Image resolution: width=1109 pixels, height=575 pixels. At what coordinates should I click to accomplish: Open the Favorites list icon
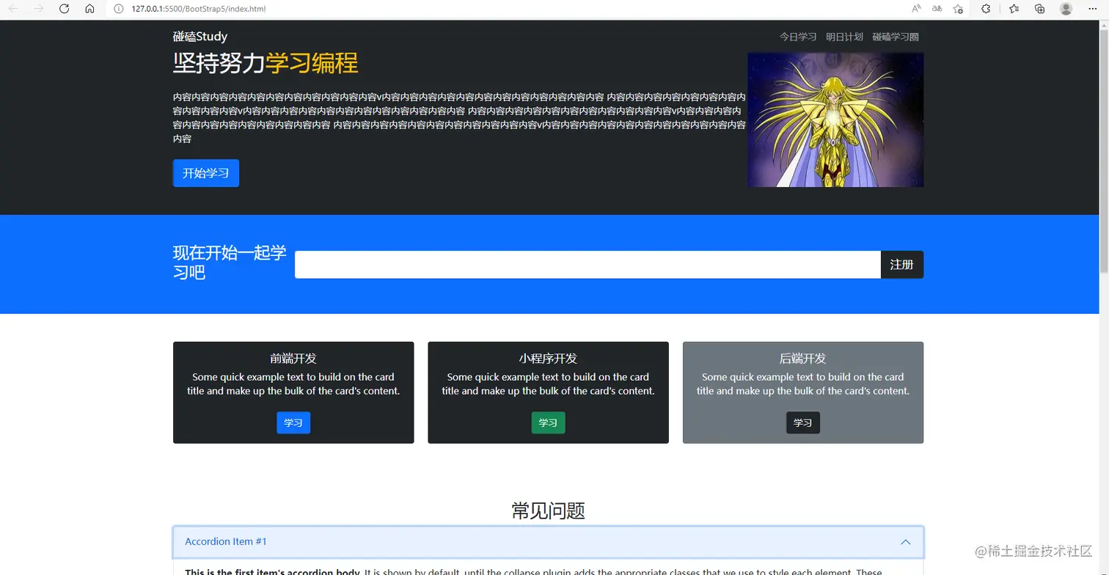[1014, 9]
